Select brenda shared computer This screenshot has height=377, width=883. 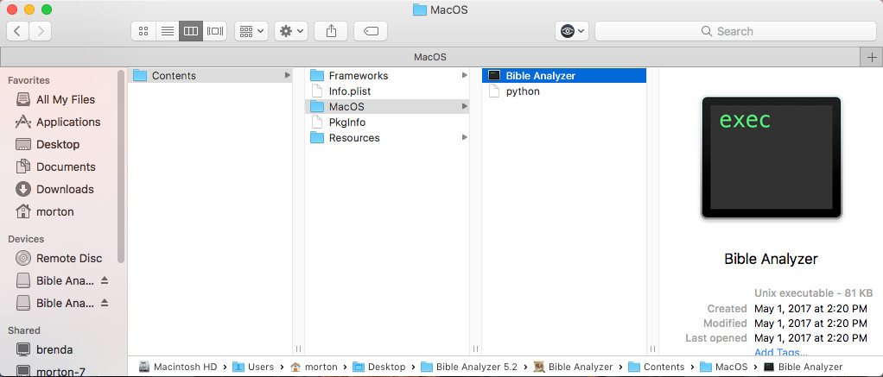tap(45, 349)
